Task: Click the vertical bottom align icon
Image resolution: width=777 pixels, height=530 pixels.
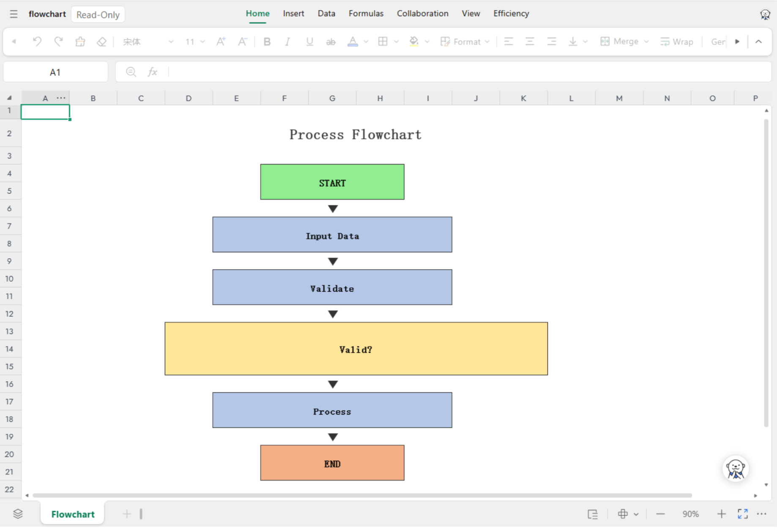Action: click(573, 41)
